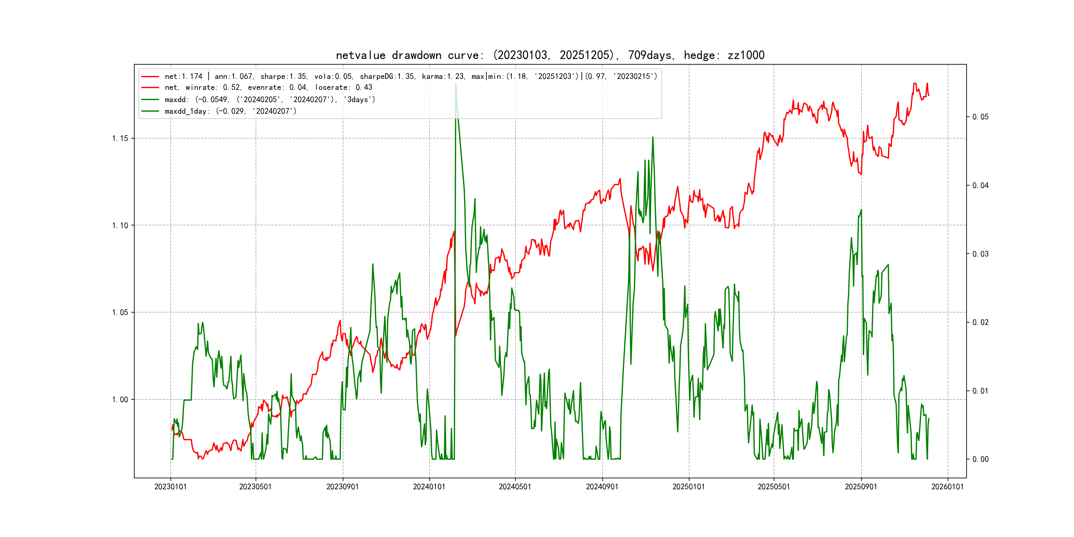Click the 20260101 x-axis tick label
The height and width of the screenshot is (537, 1074).
click(x=948, y=487)
